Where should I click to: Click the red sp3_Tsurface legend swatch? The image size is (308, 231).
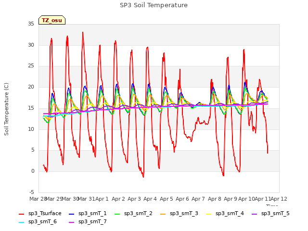click(x=21, y=214)
